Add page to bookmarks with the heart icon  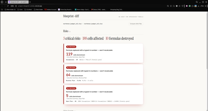point(182,6)
